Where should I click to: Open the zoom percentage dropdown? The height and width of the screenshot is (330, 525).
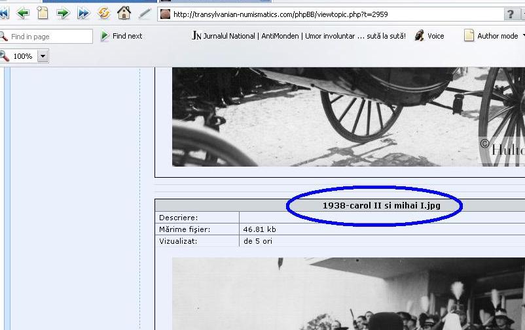(43, 56)
